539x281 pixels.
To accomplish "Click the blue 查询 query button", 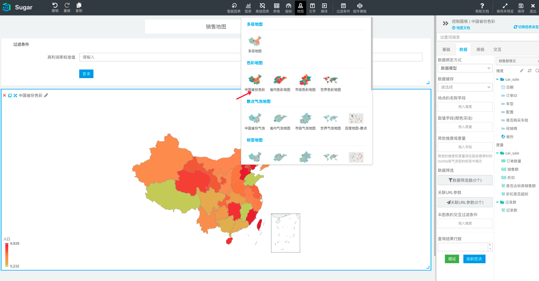I will tap(86, 74).
